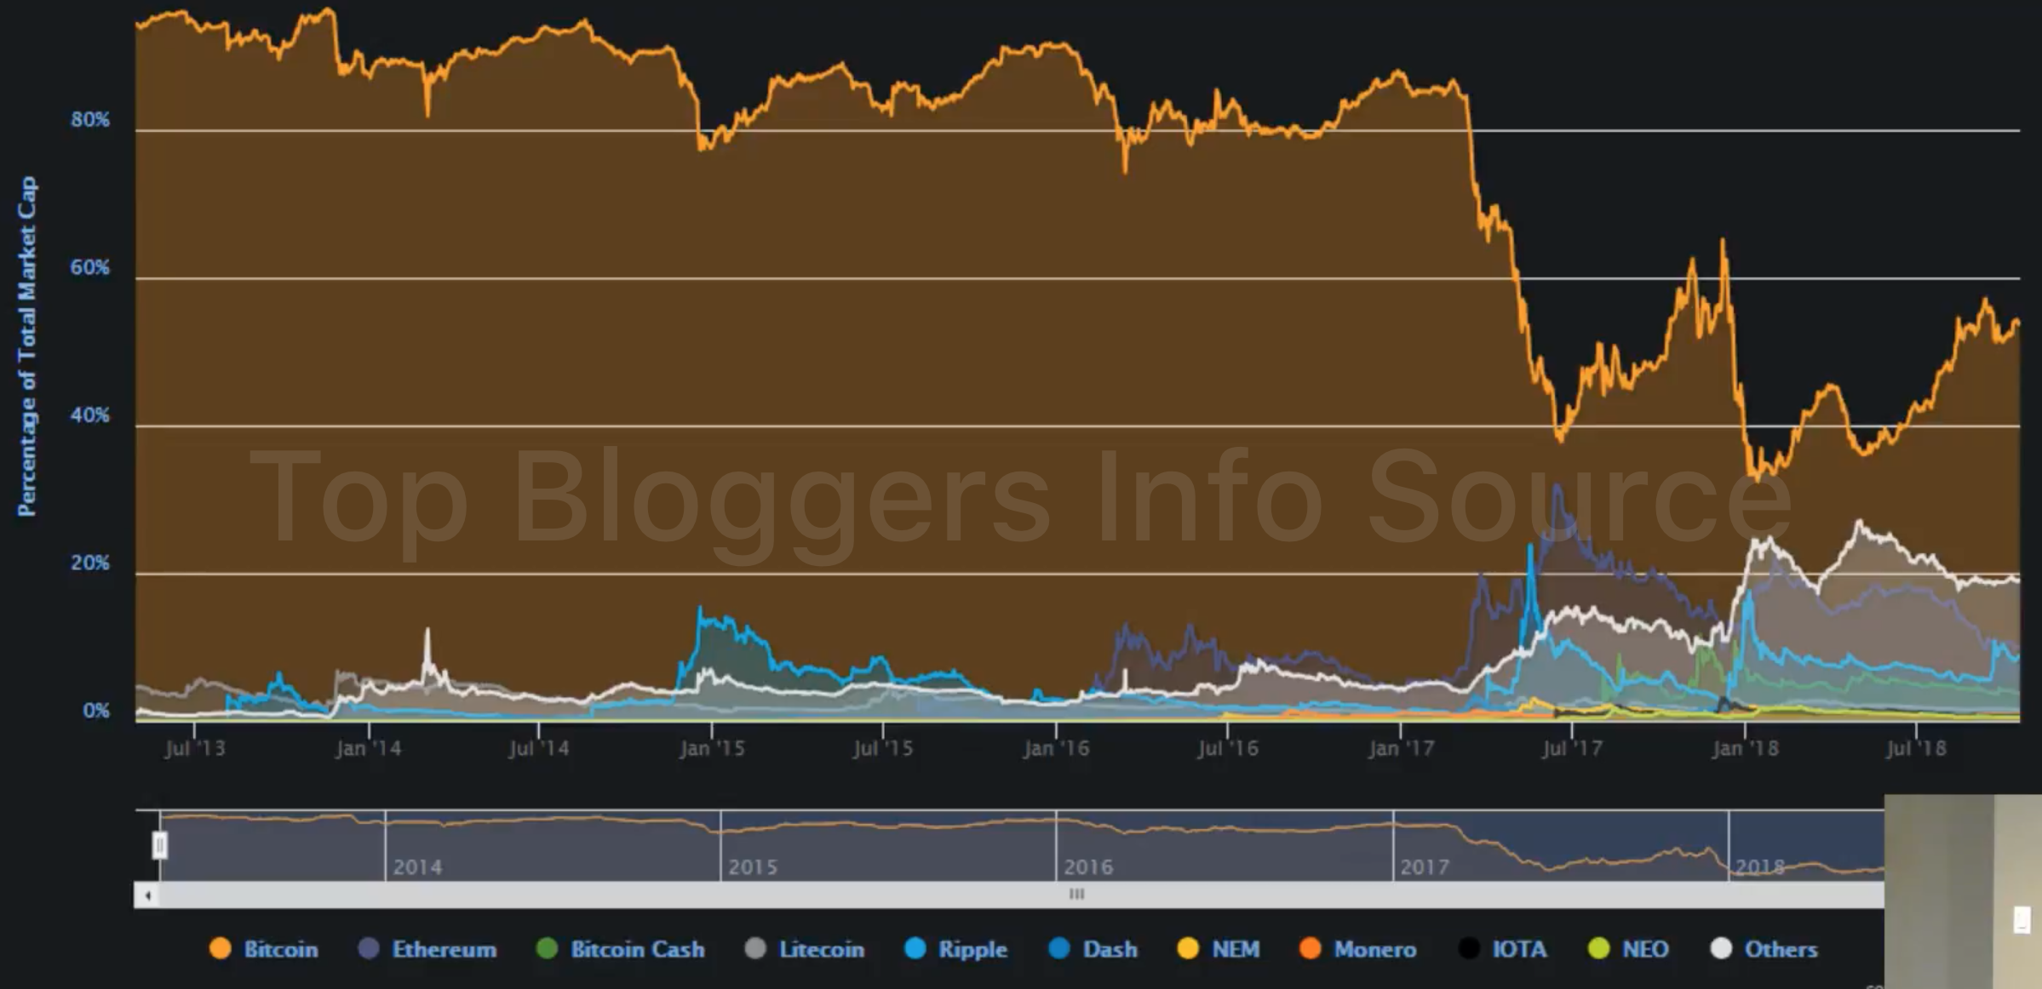Viewport: 2042px width, 989px height.
Task: Click the NEO green legend marker
Action: [x=1599, y=949]
